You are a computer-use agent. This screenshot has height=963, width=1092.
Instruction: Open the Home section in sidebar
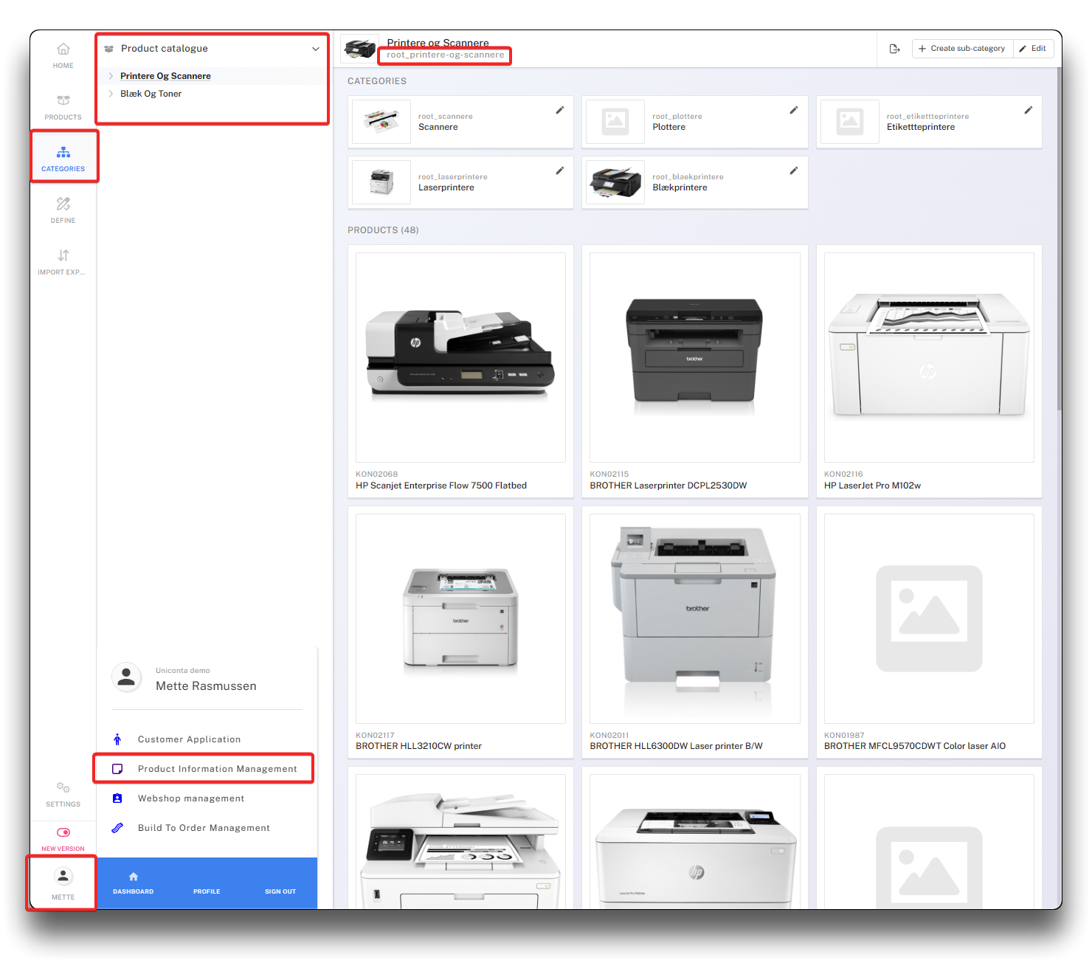tap(63, 55)
